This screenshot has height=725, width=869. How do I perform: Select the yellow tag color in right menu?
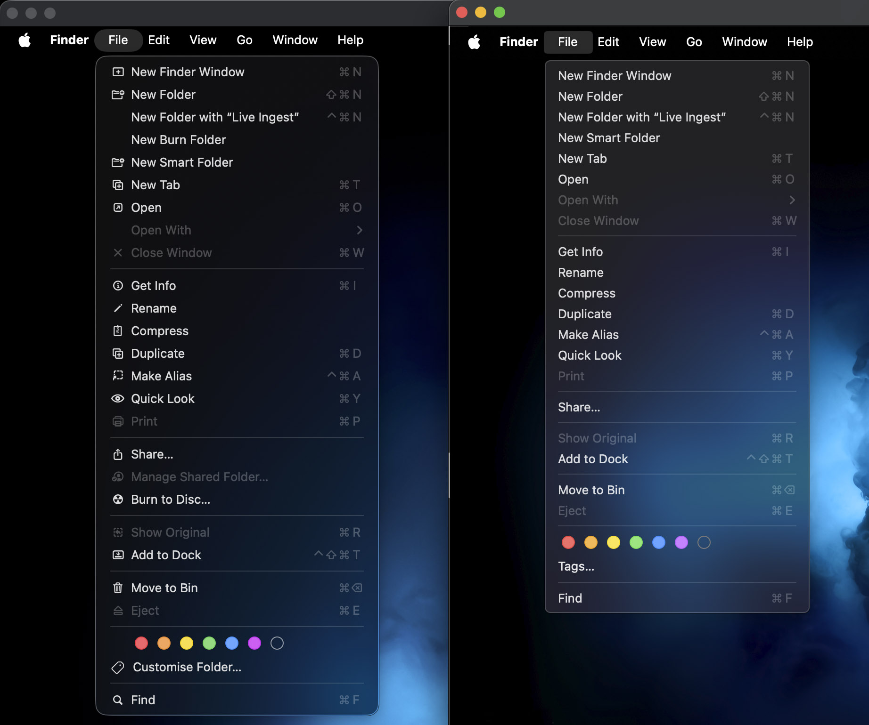[x=614, y=542]
